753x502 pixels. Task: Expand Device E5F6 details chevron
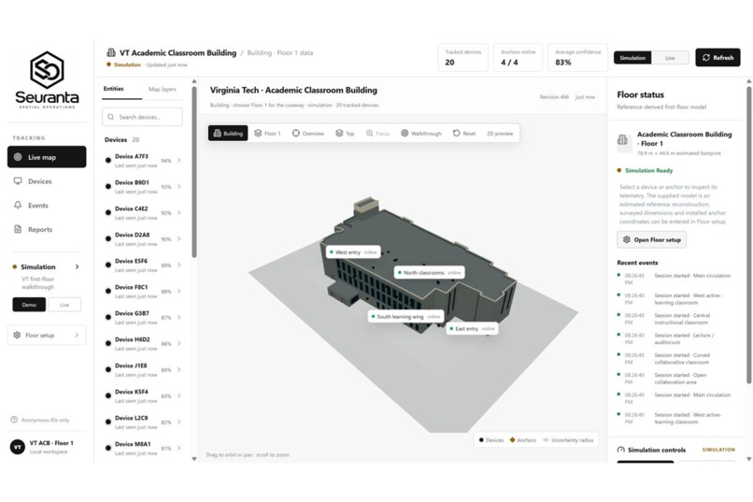coord(178,265)
